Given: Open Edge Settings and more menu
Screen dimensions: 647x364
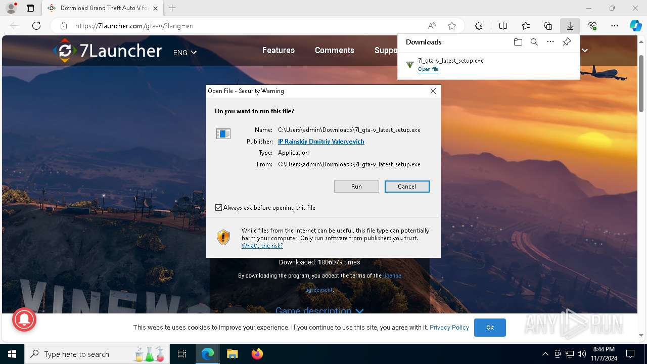Looking at the screenshot, I should tap(615, 26).
